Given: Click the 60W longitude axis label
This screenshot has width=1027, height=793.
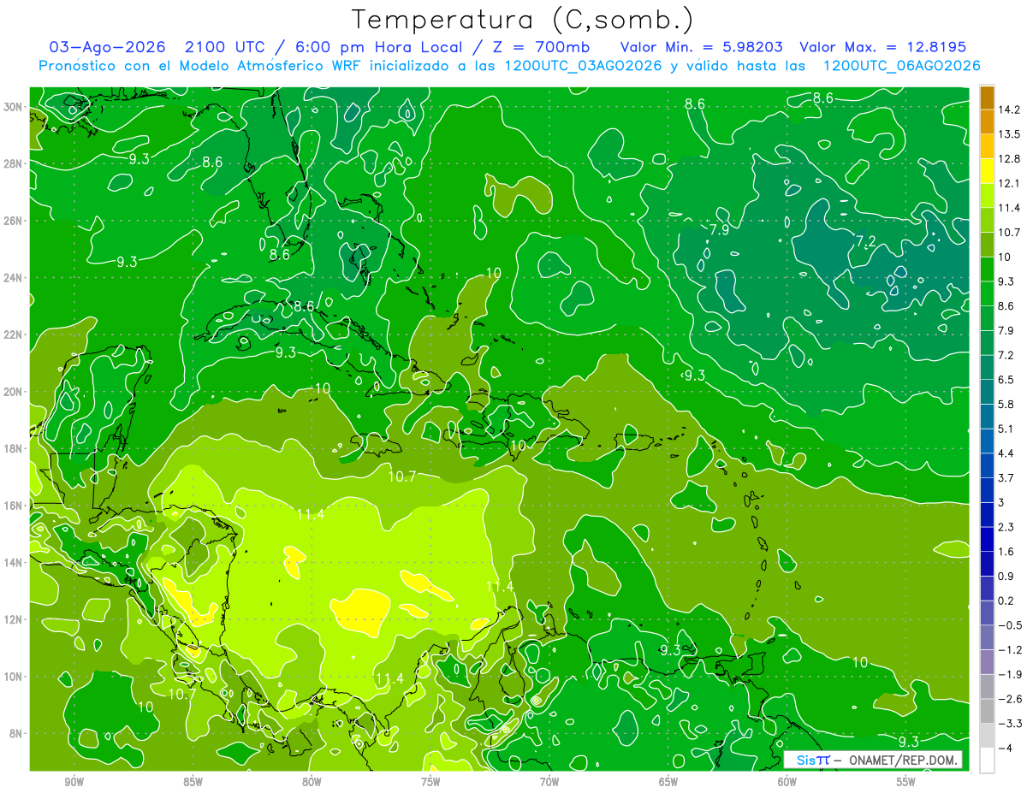Looking at the screenshot, I should [x=787, y=782].
